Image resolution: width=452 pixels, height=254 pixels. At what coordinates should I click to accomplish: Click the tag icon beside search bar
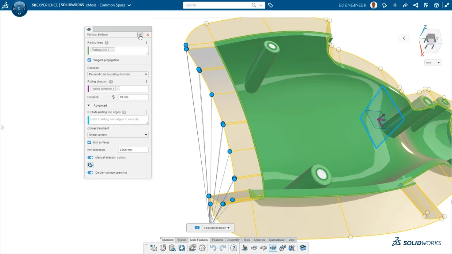click(271, 5)
